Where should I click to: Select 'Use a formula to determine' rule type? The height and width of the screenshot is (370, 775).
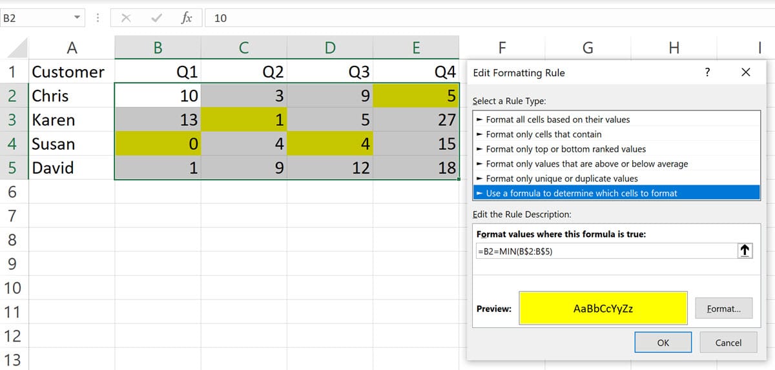click(581, 193)
